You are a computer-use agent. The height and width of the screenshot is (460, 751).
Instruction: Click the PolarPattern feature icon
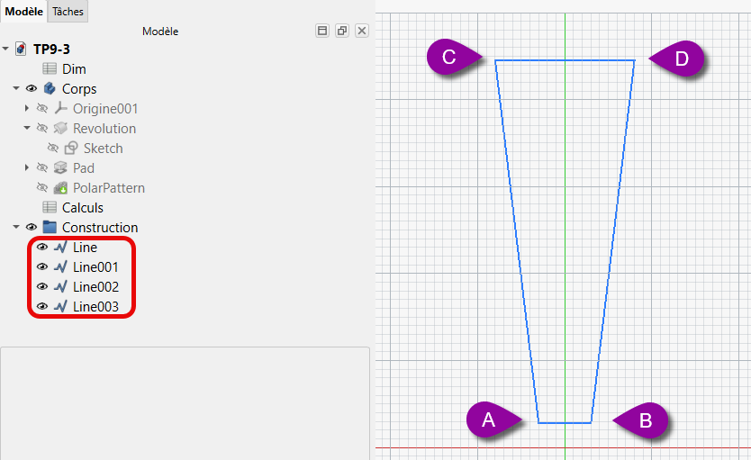pos(61,188)
